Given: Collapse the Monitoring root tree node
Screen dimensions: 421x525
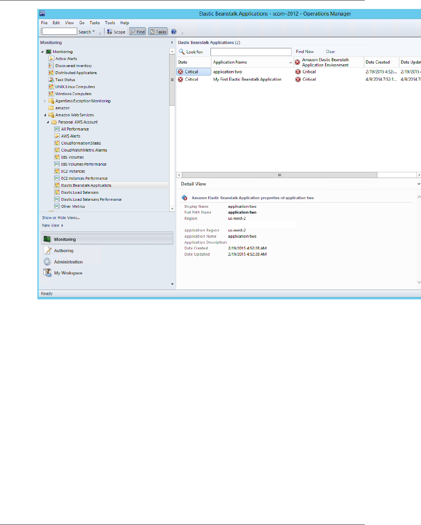Looking at the screenshot, I should point(42,51).
